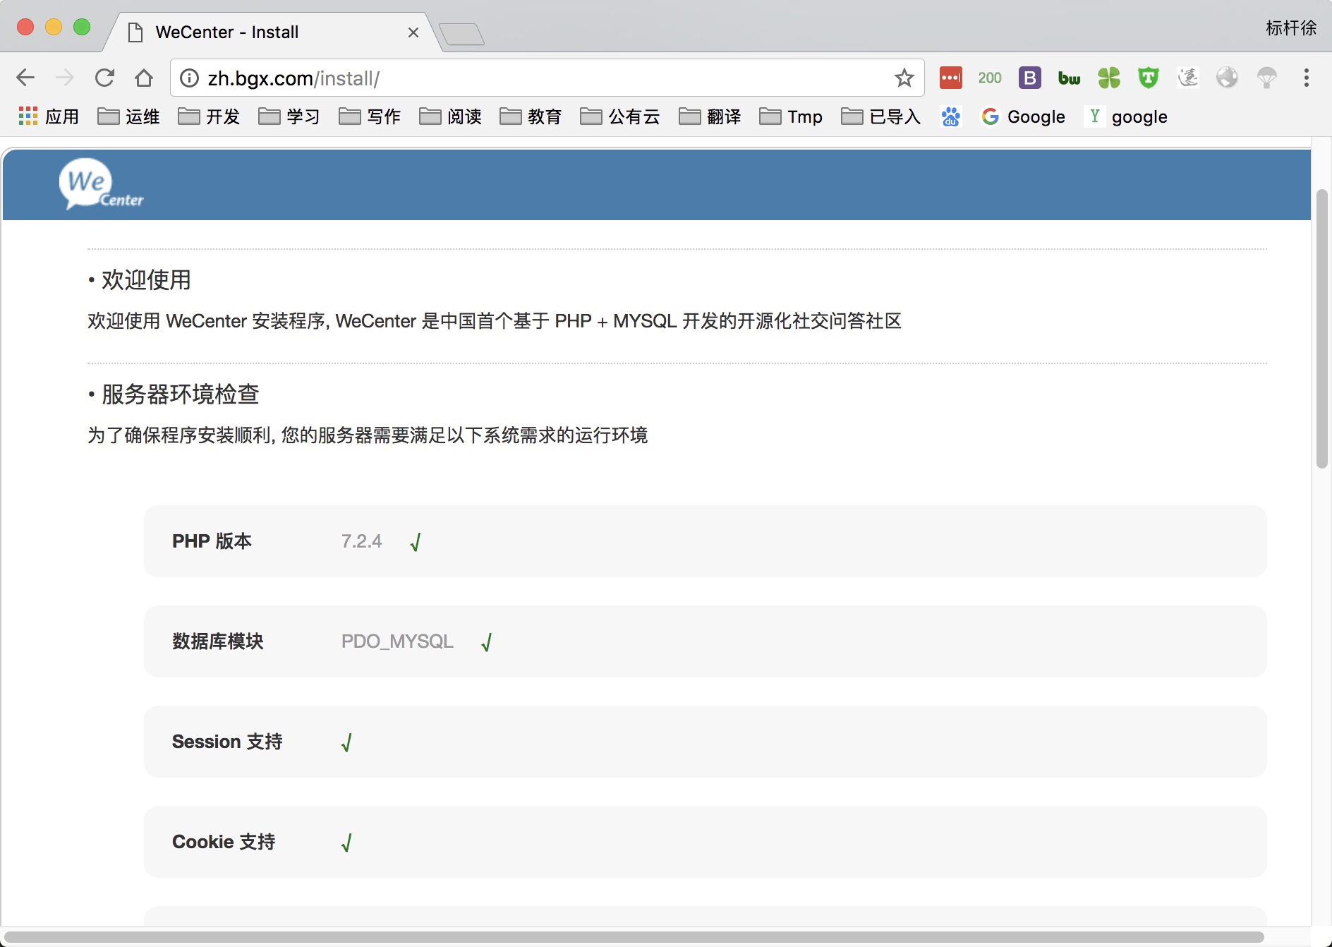The image size is (1332, 947).
Task: Open the red dots extension icon
Action: pos(951,78)
